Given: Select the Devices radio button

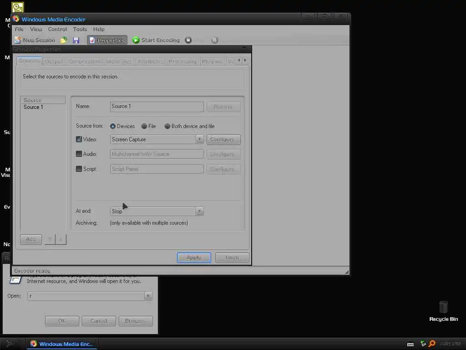Looking at the screenshot, I should 113,126.
